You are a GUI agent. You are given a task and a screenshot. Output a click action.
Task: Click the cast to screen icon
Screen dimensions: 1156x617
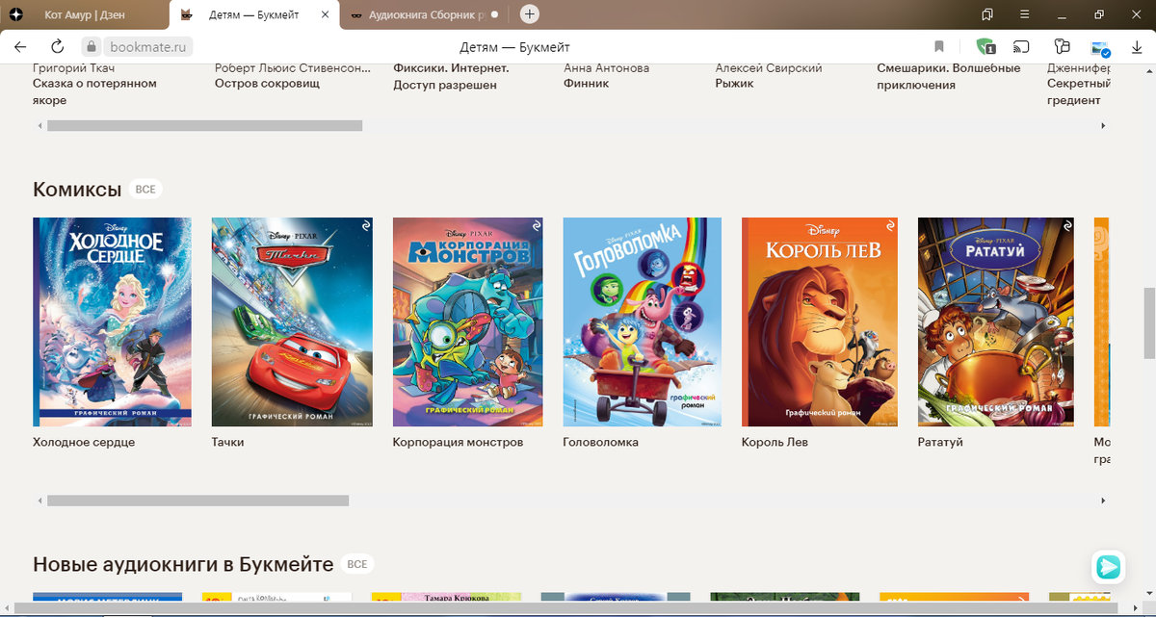coord(1022,46)
